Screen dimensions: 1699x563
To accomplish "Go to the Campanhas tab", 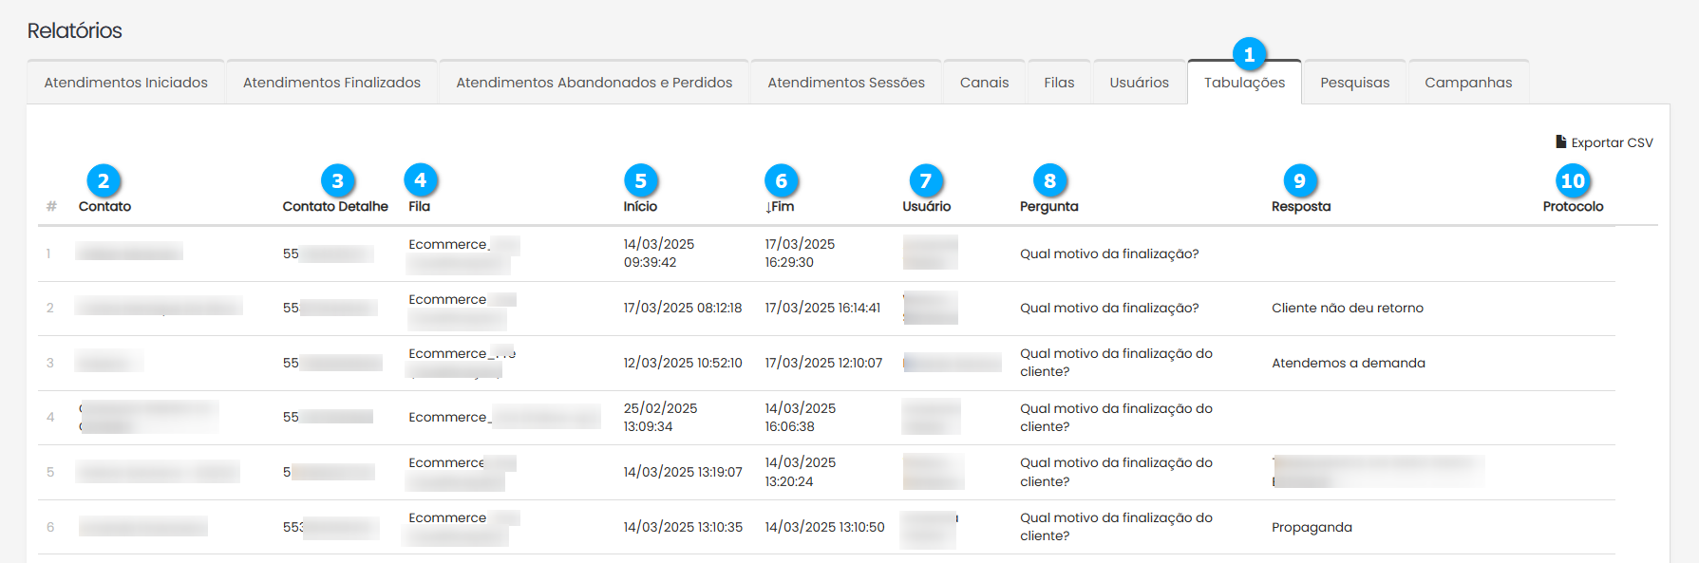I will (1467, 83).
